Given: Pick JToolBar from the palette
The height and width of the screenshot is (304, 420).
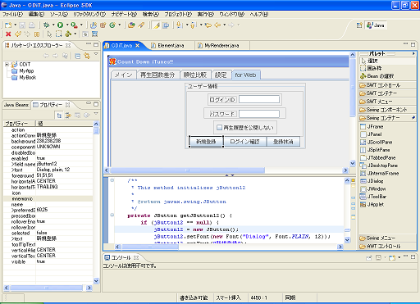Looking at the screenshot, I should tap(373, 197).
